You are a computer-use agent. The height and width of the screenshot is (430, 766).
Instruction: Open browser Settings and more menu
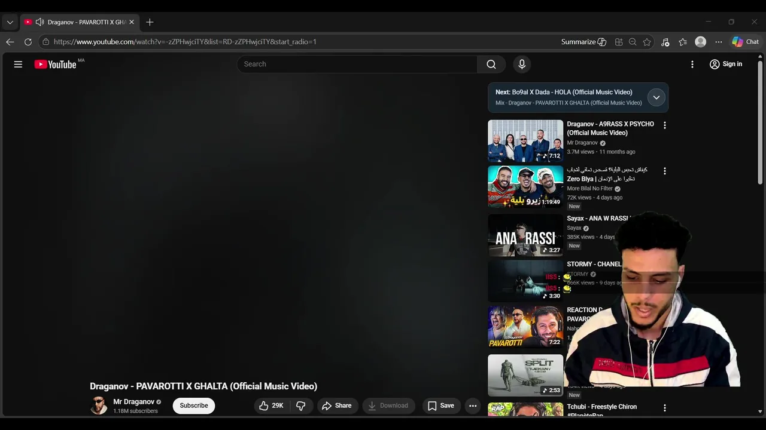719,42
